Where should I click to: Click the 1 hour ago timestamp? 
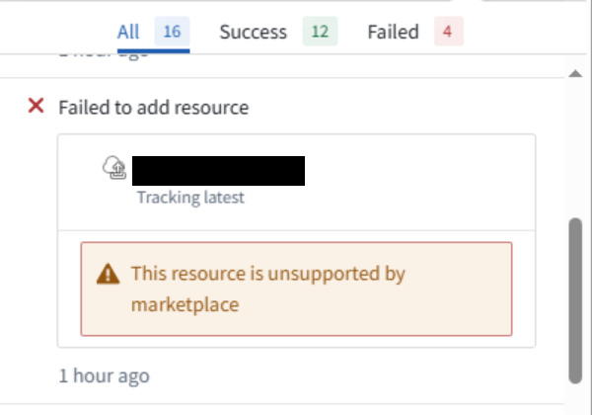[x=105, y=375]
